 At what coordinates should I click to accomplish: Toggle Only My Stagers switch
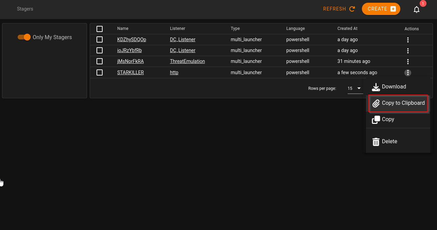(24, 37)
